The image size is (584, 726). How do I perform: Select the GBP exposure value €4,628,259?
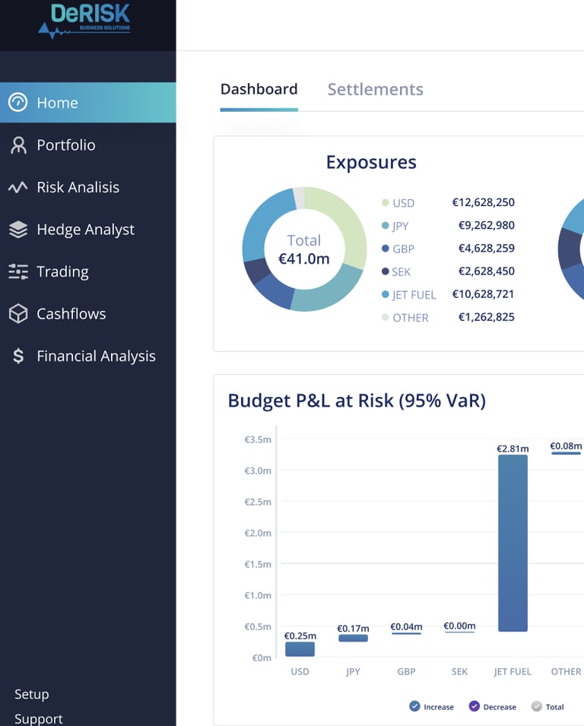(x=486, y=248)
